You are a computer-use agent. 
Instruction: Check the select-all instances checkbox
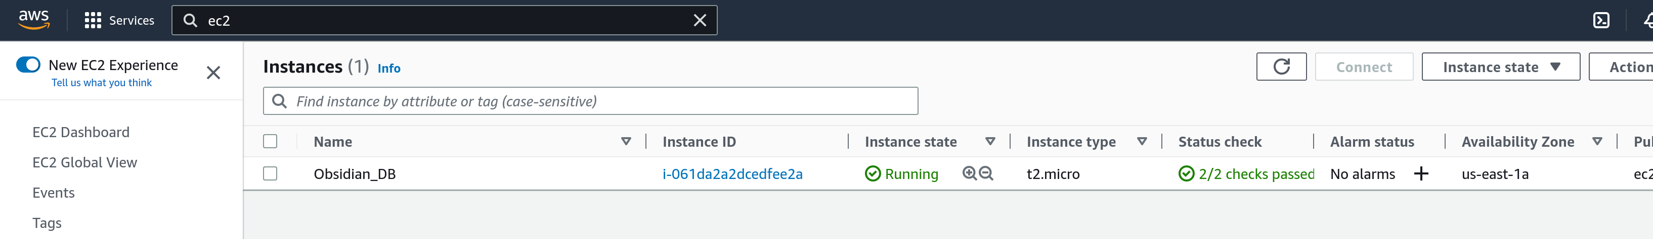tap(270, 141)
